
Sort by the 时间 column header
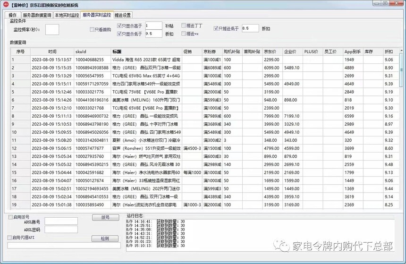point(52,51)
